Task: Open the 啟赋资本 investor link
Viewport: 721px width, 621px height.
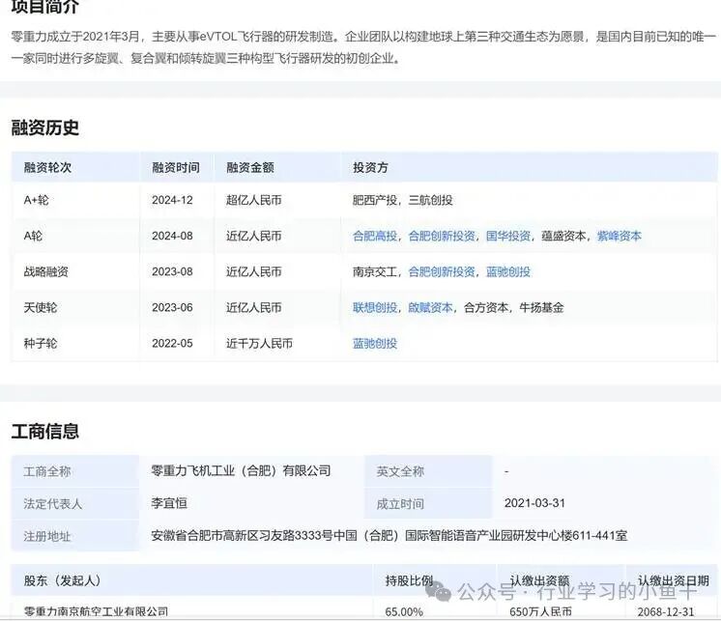Action: (430, 308)
